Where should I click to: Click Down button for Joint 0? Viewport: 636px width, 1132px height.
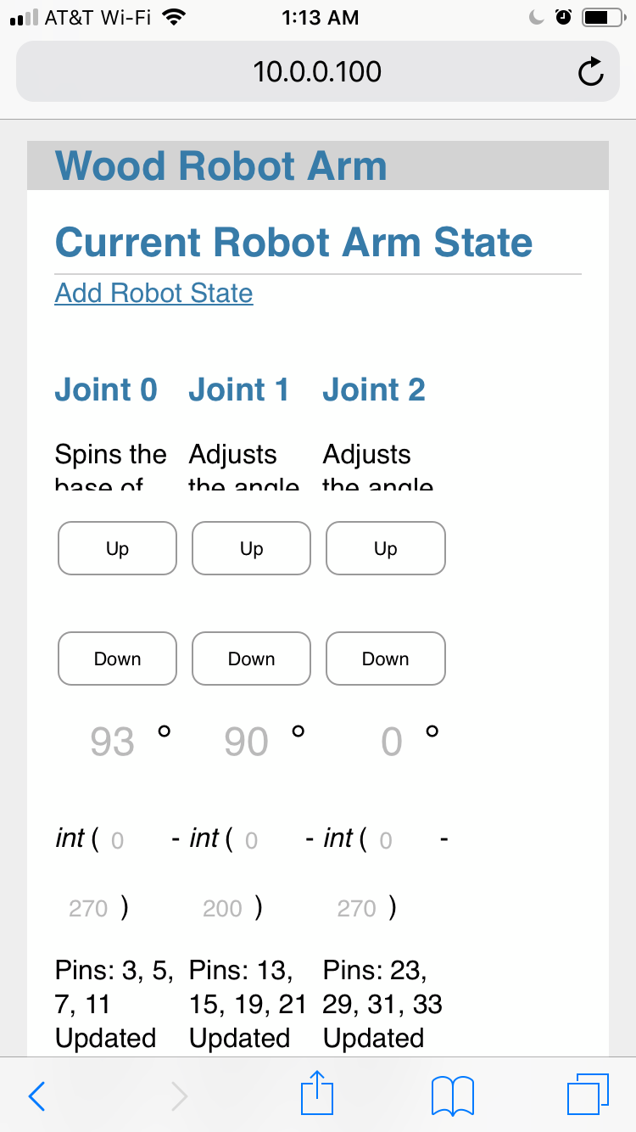117,658
